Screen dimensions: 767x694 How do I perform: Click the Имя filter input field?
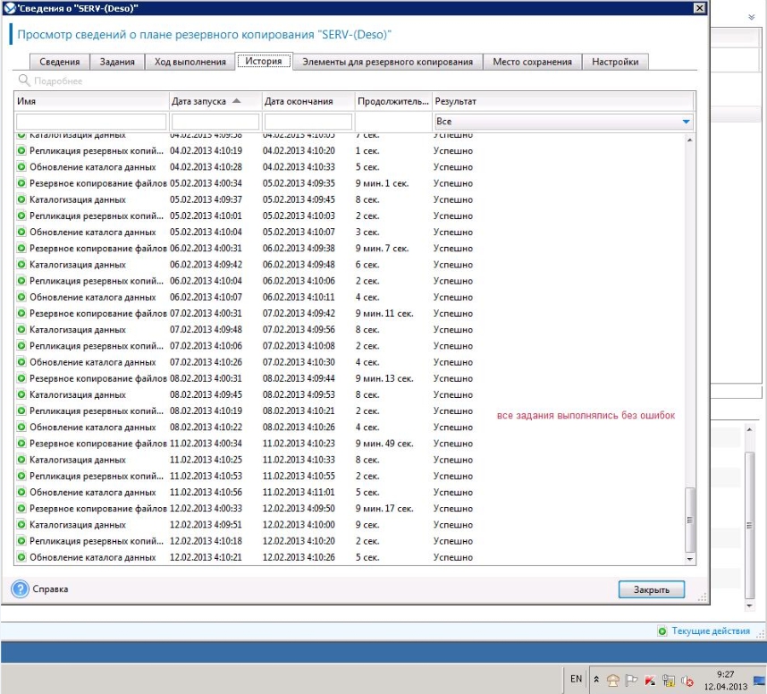click(x=91, y=122)
